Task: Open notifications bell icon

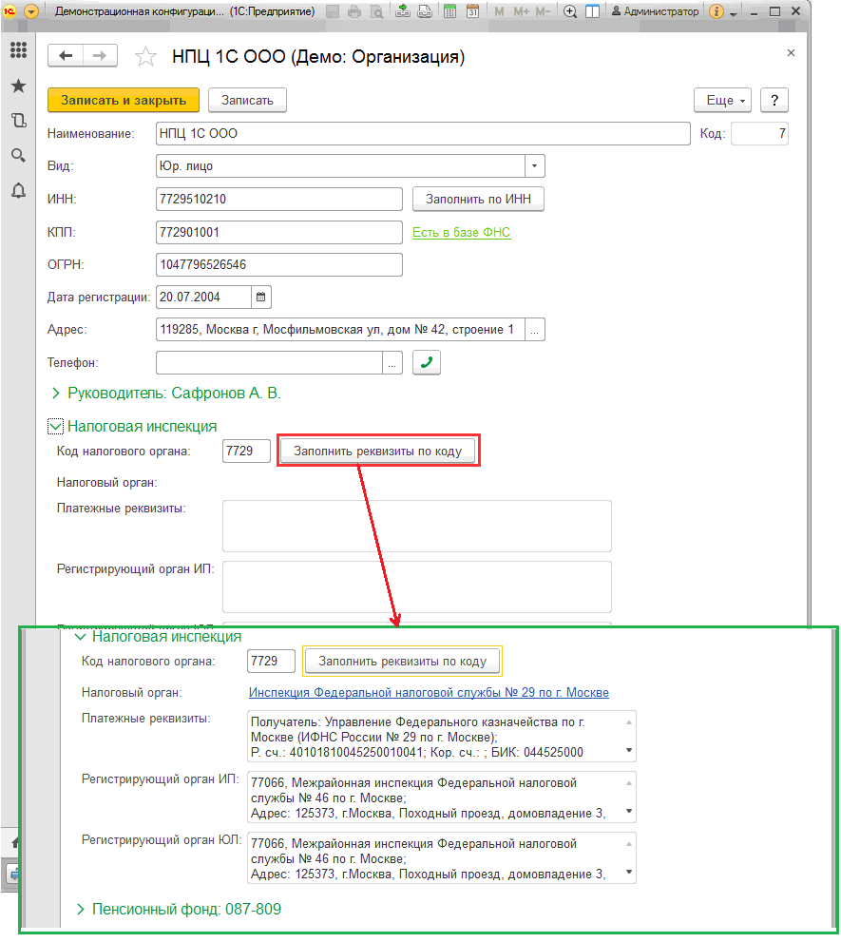Action: click(19, 191)
